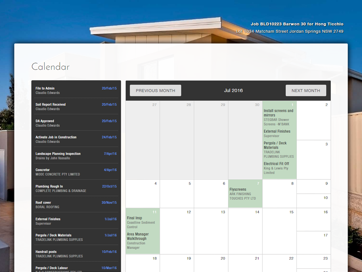Select calendar day 2
362x272 pixels.
pos(314,120)
